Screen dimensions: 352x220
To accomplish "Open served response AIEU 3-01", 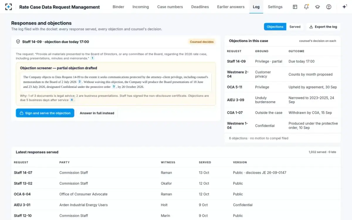I will (x=176, y=205).
